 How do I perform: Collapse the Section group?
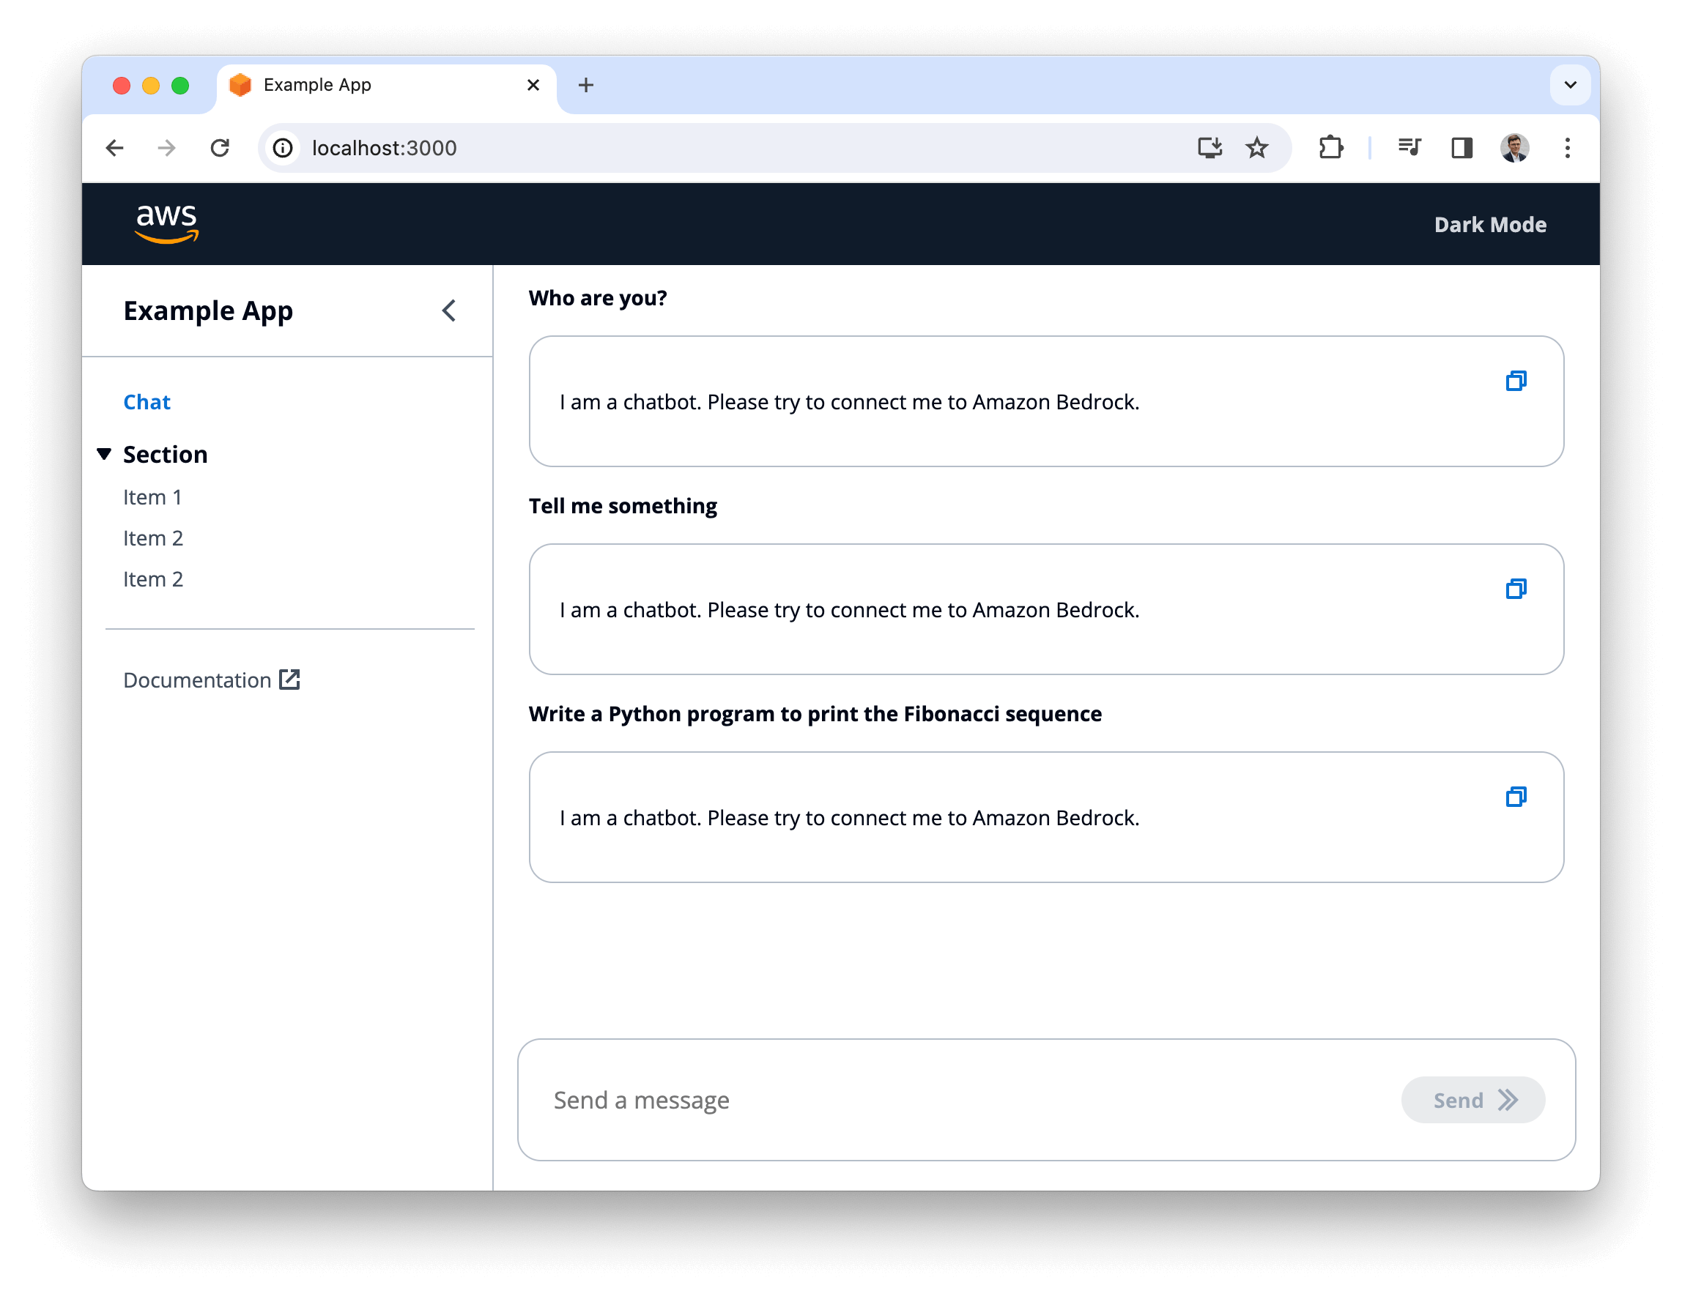click(105, 454)
